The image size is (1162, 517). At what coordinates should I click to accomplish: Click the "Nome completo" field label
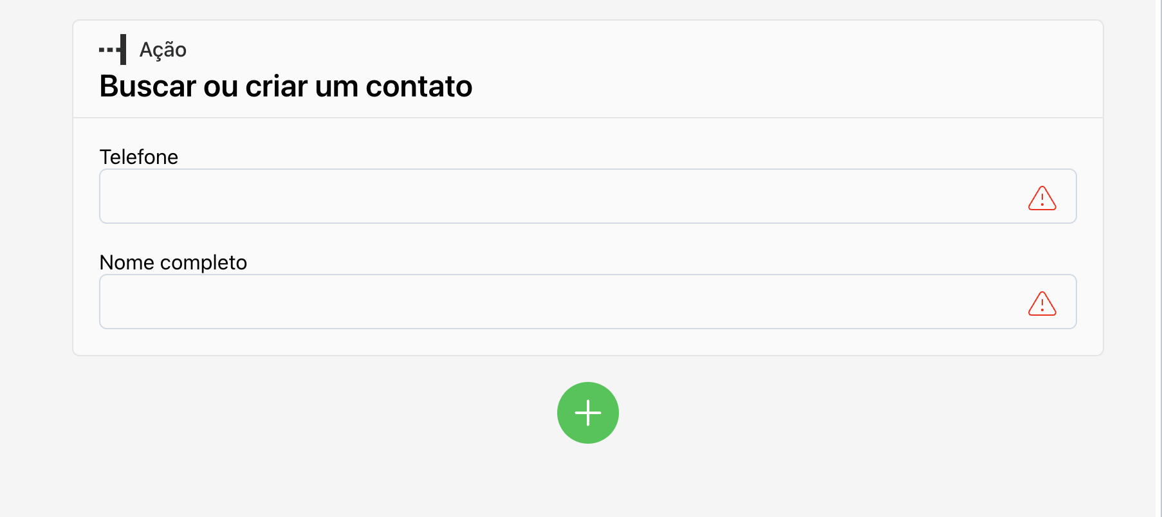(173, 262)
